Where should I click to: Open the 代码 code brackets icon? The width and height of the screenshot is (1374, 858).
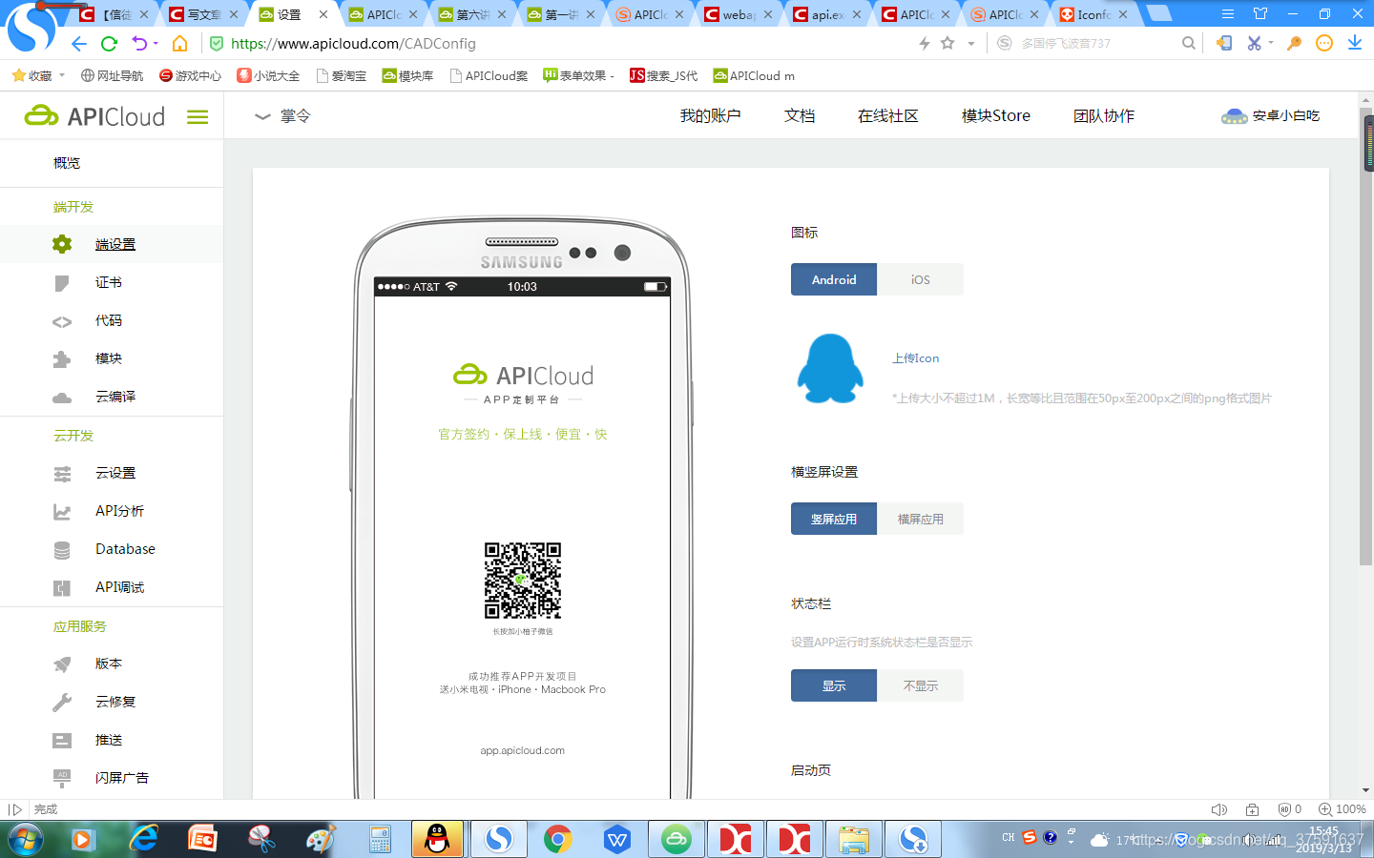(62, 321)
